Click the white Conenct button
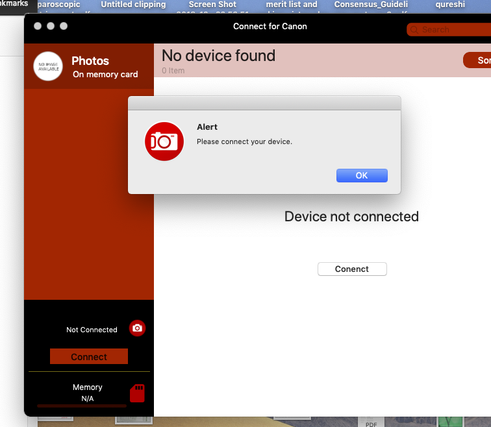The image size is (491, 427). click(352, 269)
